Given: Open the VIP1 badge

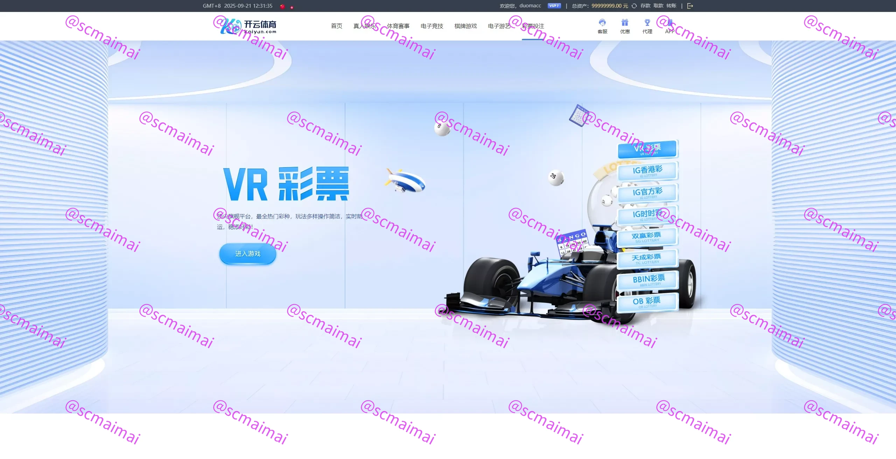Looking at the screenshot, I should 554,6.
